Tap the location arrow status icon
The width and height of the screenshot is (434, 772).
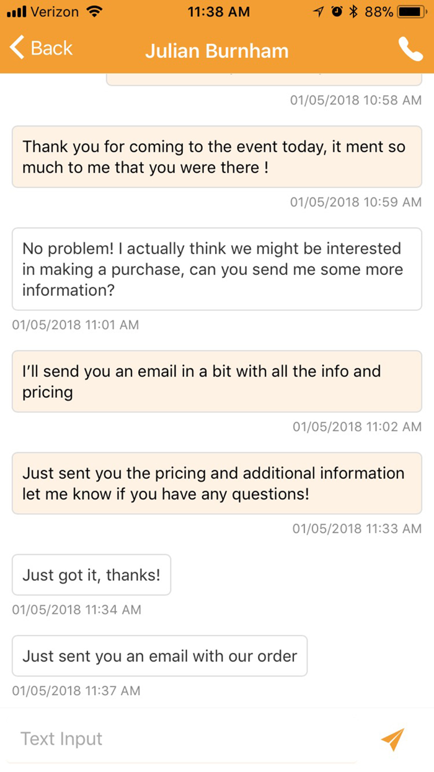click(x=319, y=12)
